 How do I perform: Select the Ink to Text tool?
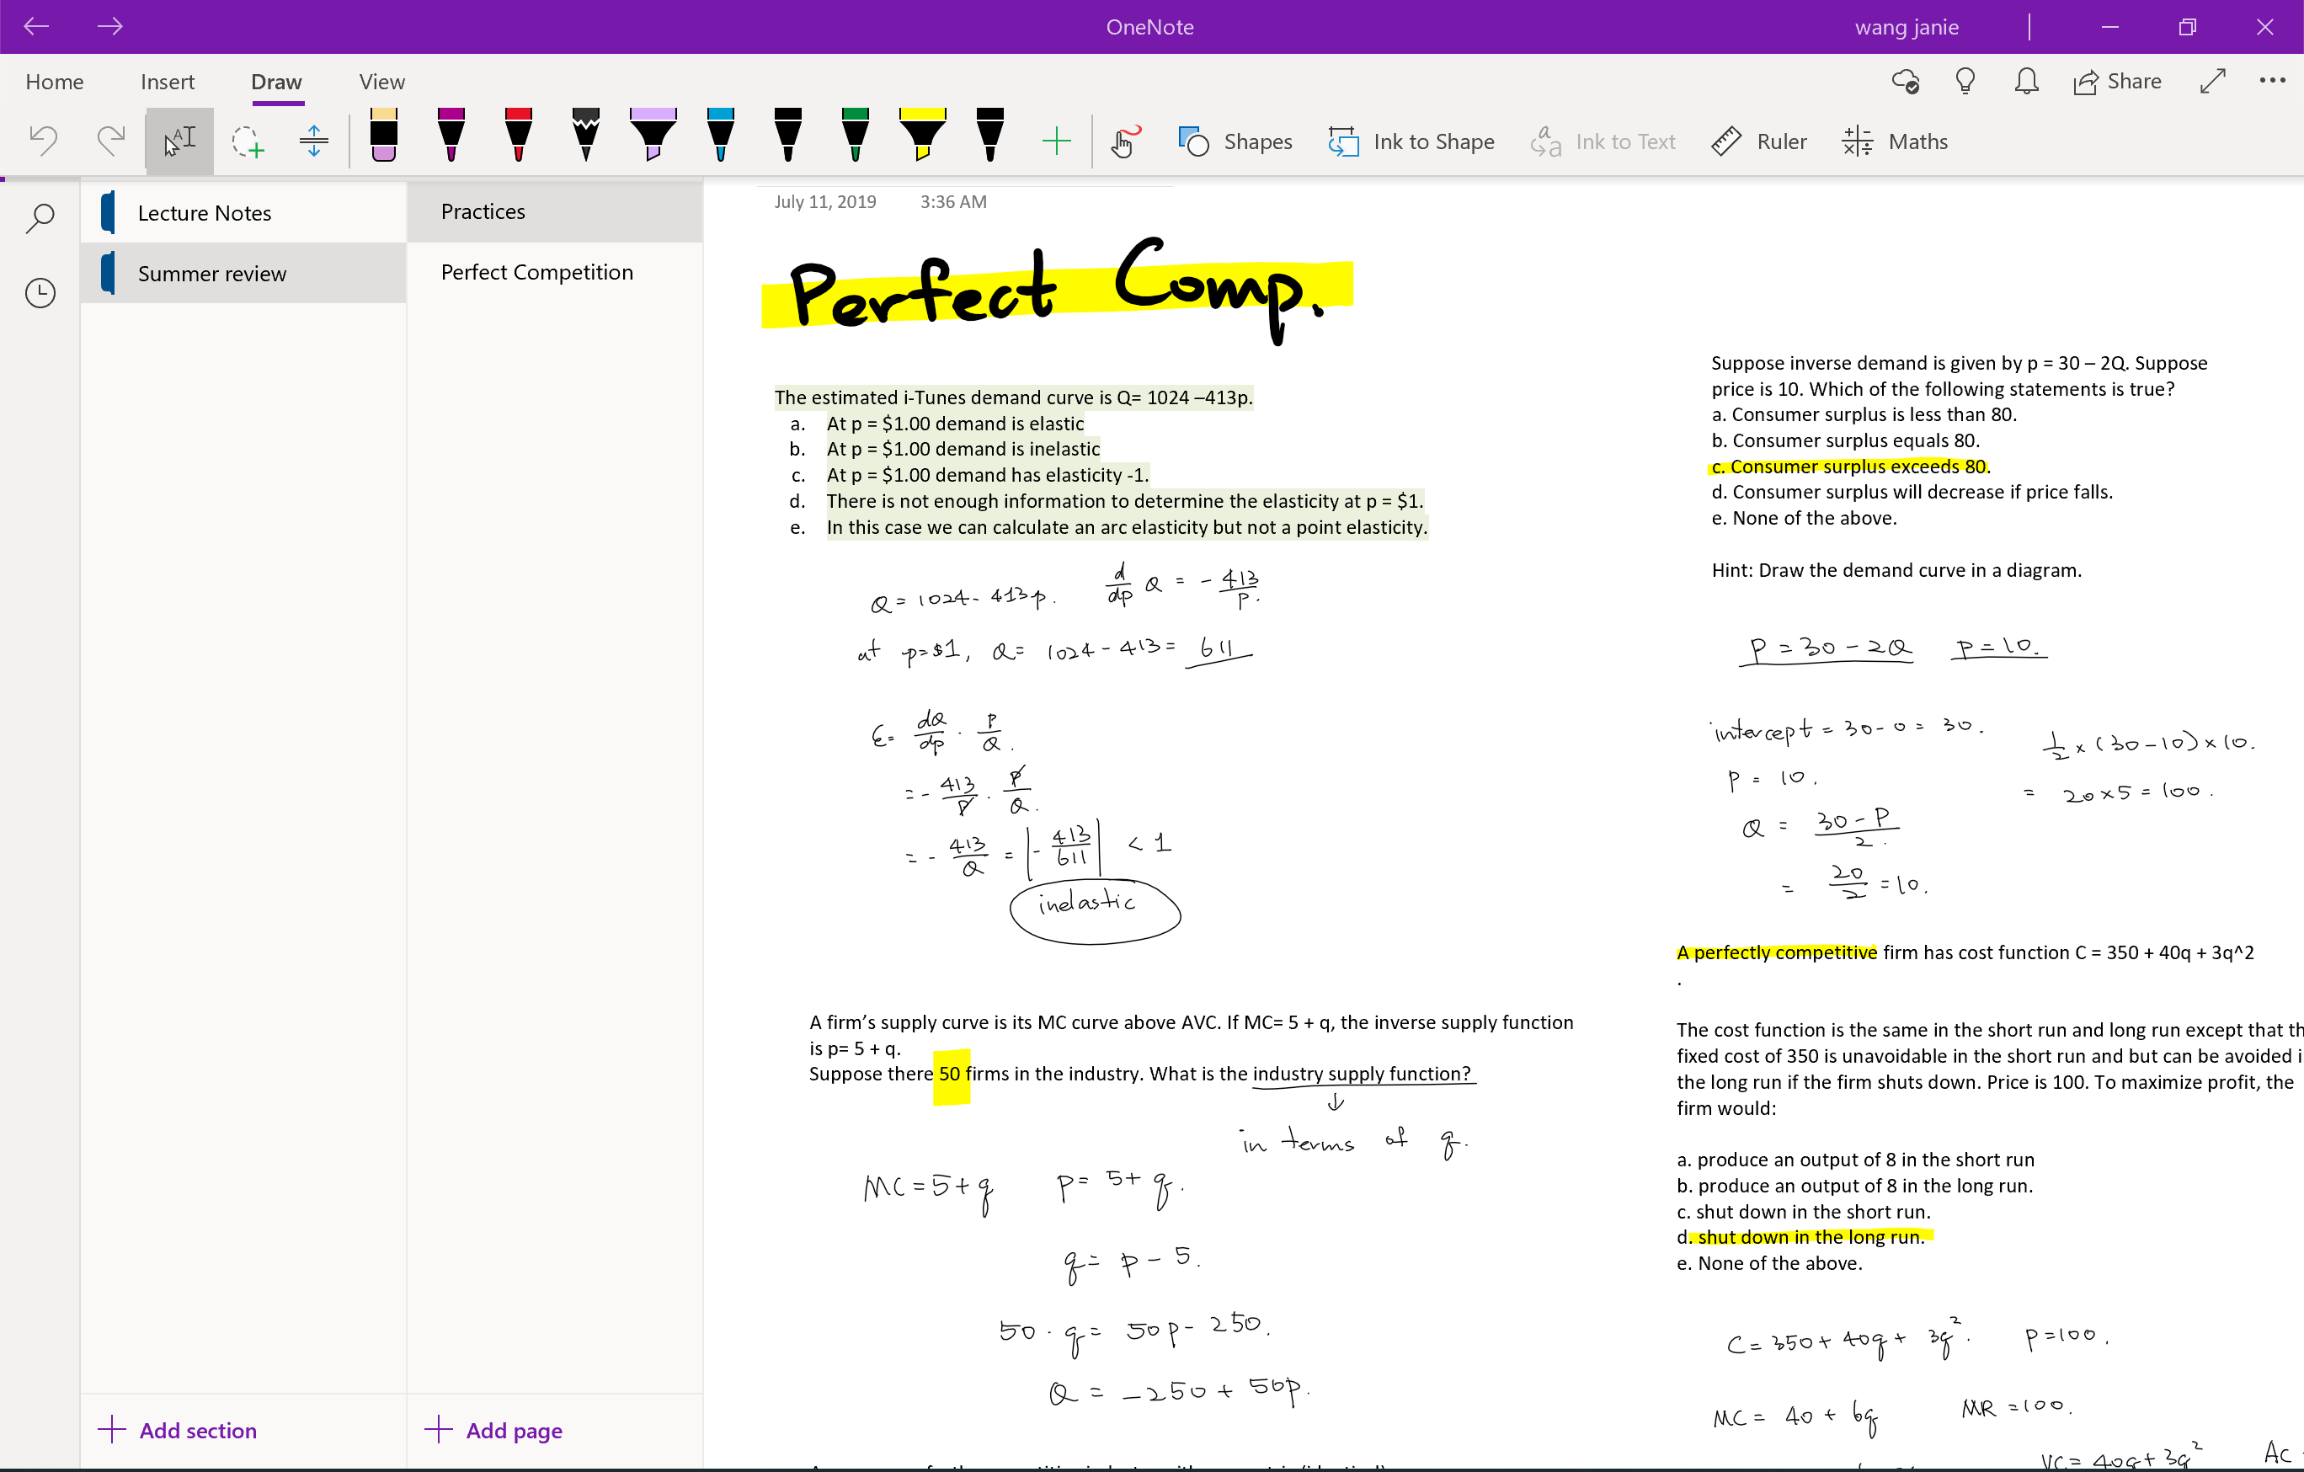[1603, 139]
